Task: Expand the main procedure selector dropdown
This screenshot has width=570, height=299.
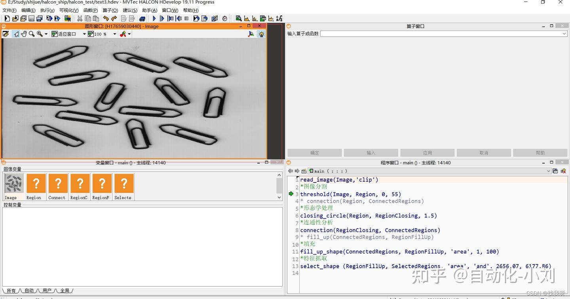Action: [548, 171]
